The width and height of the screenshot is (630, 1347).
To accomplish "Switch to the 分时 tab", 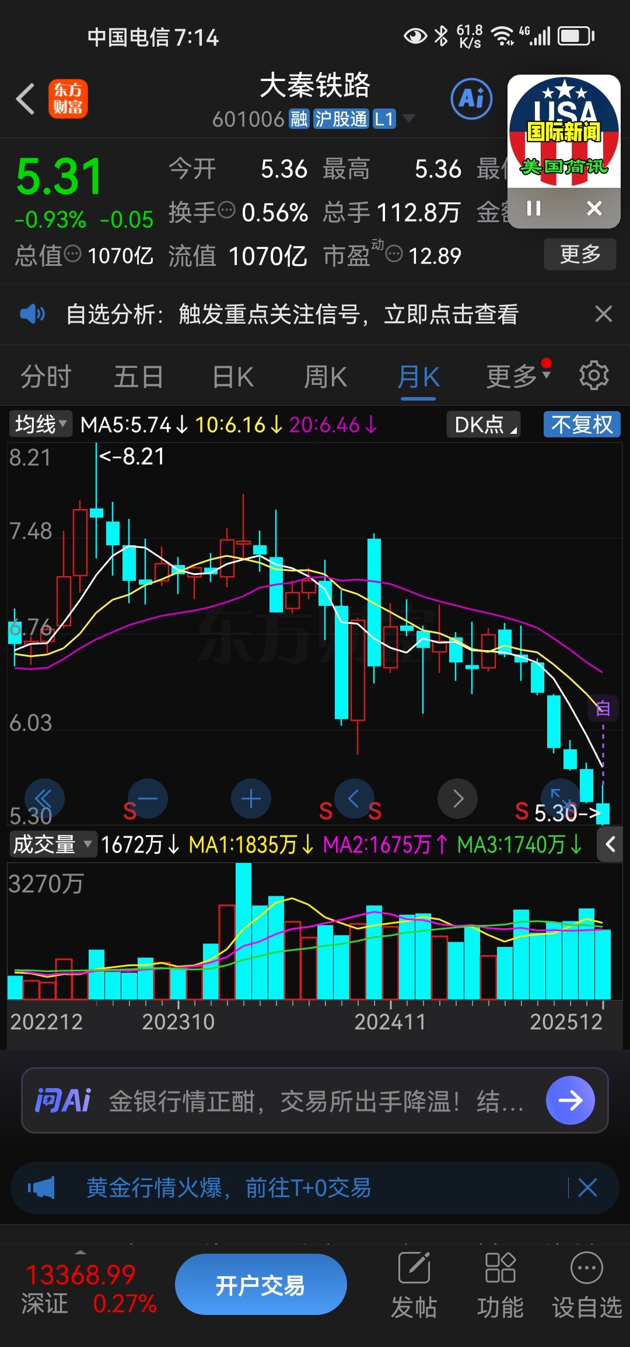I will (x=46, y=377).
